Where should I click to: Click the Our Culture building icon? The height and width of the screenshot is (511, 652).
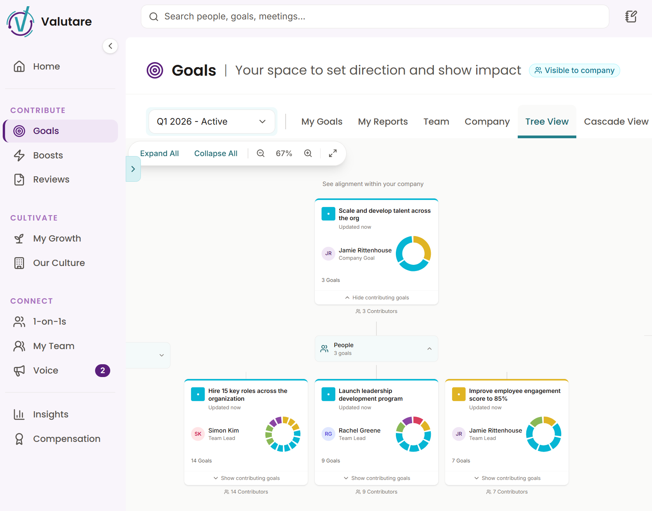pyautogui.click(x=19, y=263)
